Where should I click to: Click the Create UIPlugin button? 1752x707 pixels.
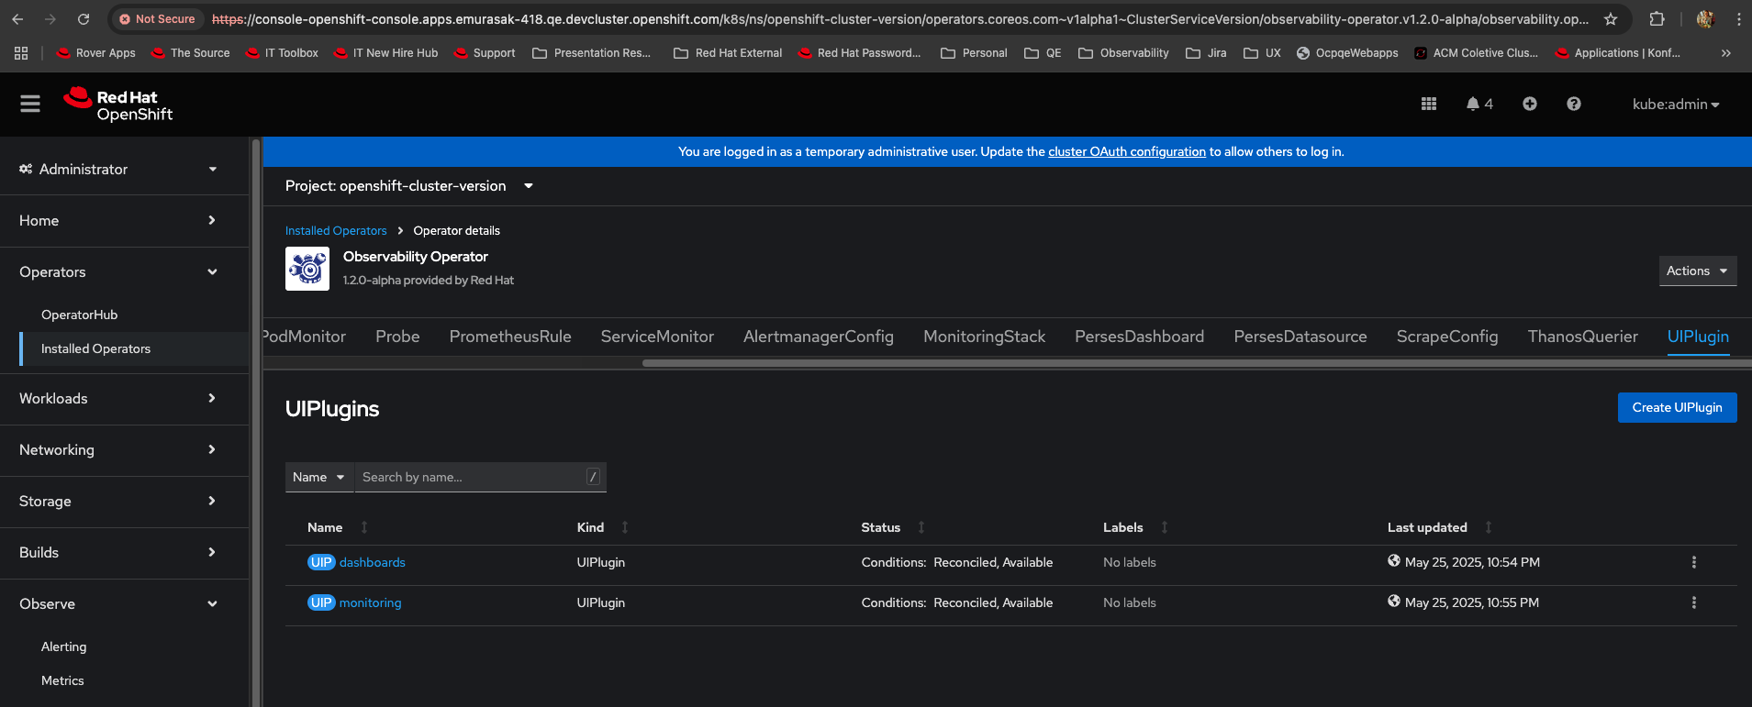(1676, 408)
